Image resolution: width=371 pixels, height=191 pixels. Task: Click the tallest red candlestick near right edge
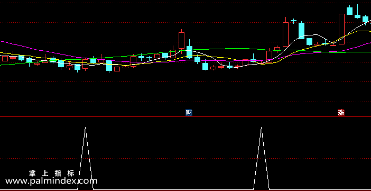[341, 29]
